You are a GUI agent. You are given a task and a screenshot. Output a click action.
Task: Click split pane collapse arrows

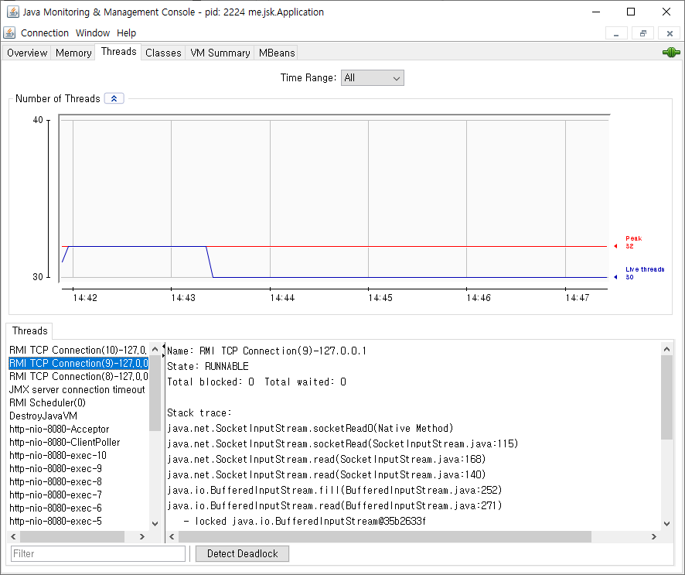click(164, 351)
